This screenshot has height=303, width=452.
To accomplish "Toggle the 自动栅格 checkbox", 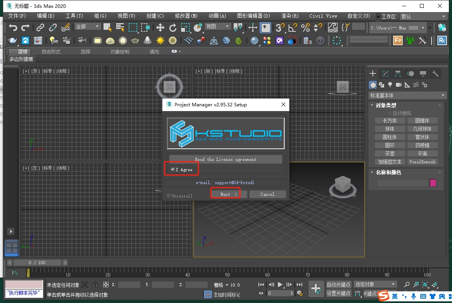I will pos(390,113).
